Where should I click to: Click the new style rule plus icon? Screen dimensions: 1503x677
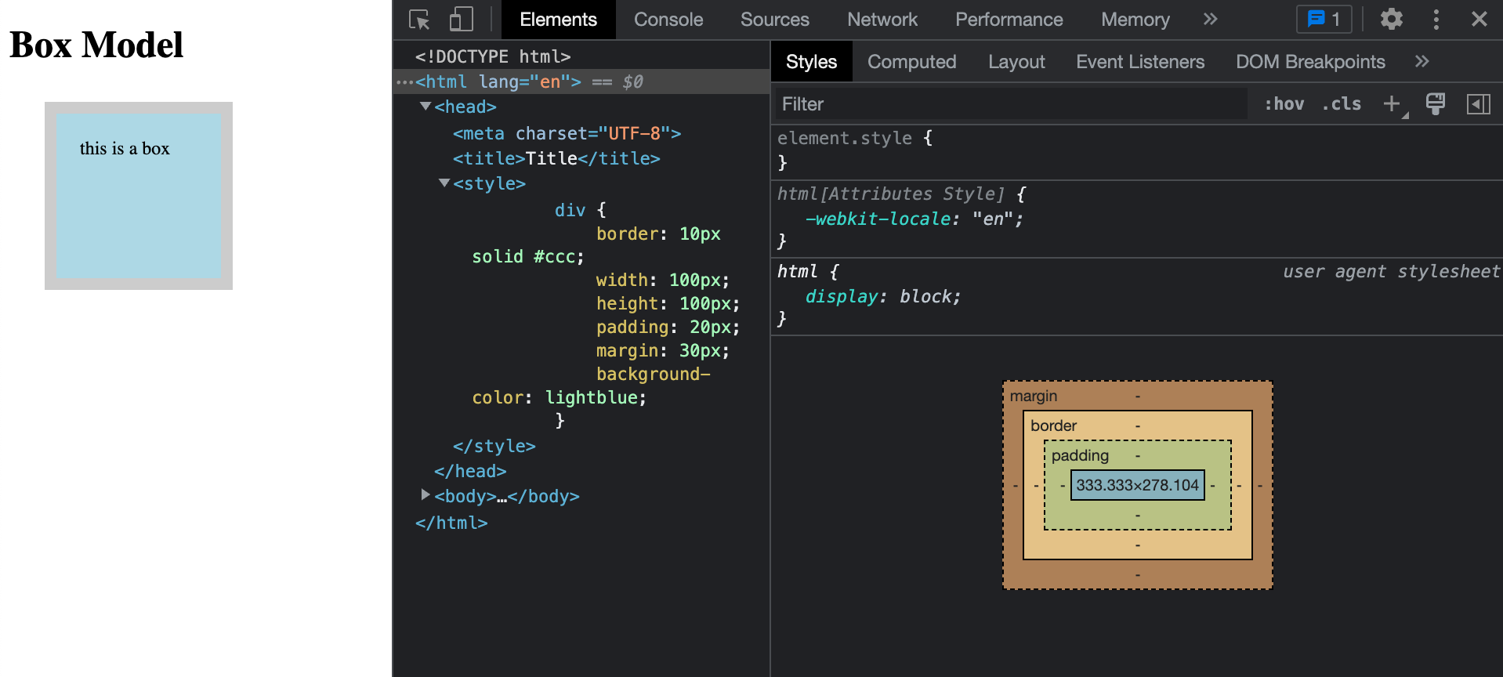1392,103
